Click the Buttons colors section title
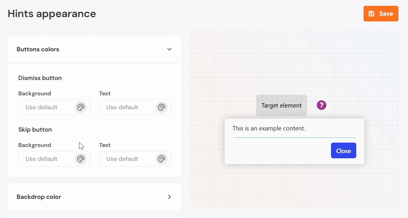This screenshot has width=408, height=218. (38, 49)
